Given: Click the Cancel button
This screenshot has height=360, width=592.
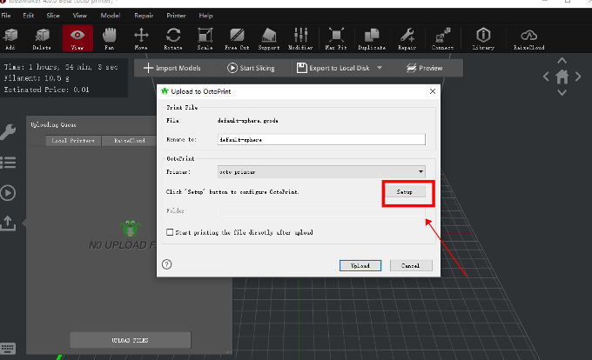Looking at the screenshot, I should click(411, 266).
